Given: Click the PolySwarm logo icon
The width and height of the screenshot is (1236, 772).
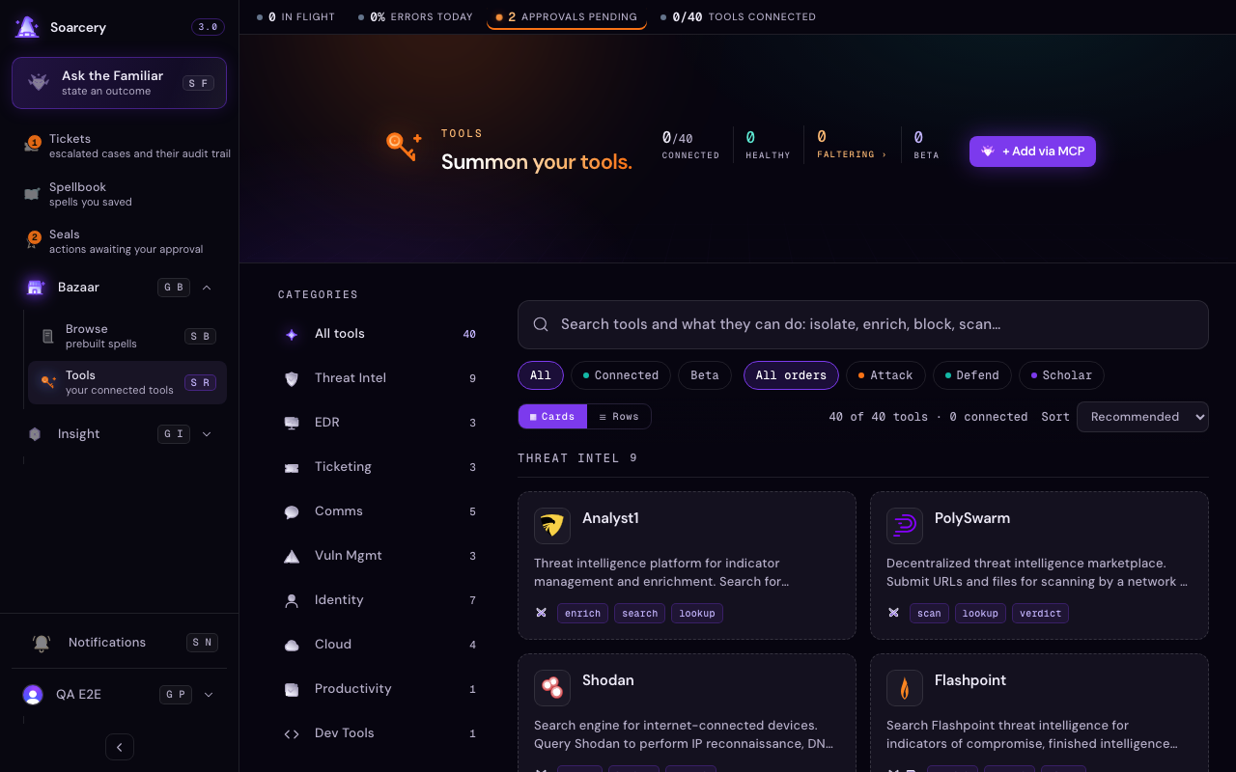Looking at the screenshot, I should click(x=905, y=525).
